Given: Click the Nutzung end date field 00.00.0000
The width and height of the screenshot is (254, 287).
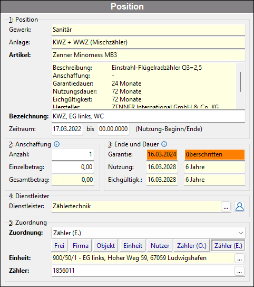Looking at the screenshot, I should point(113,129).
